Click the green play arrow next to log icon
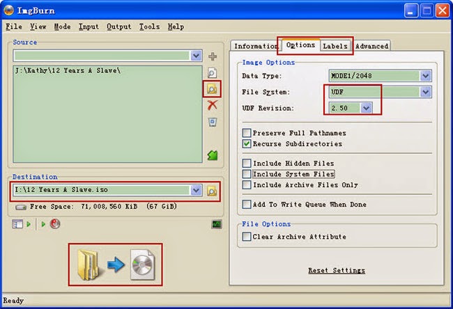453x309 pixels. [x=29, y=224]
